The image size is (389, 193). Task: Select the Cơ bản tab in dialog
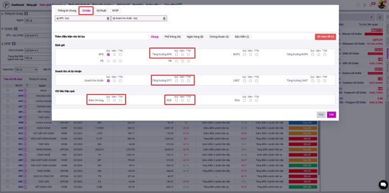coord(86,11)
